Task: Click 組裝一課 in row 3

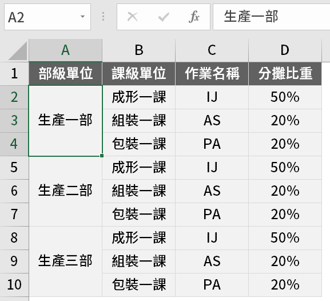Action: click(x=139, y=121)
